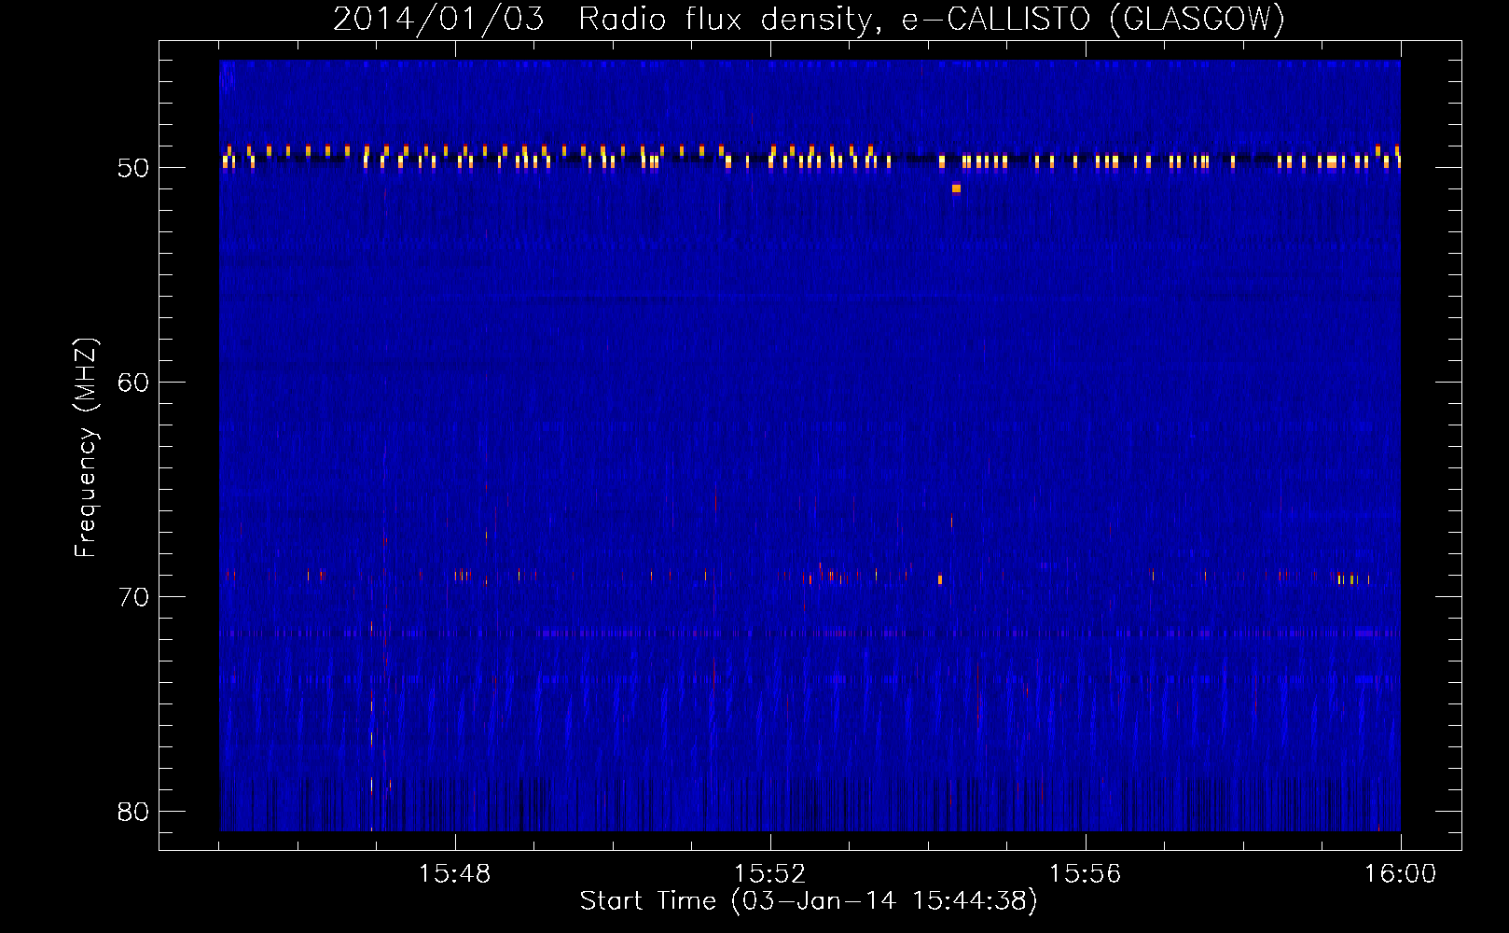Click the frequency tick label 60
1509x933 pixels.
[x=133, y=383]
